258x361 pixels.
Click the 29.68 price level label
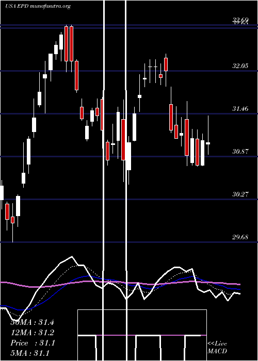(x=240, y=237)
